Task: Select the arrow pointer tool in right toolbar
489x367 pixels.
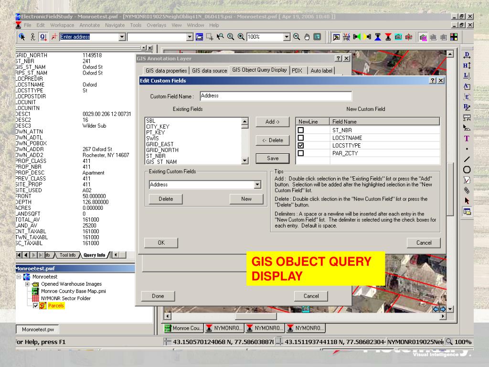Action: [467, 201]
